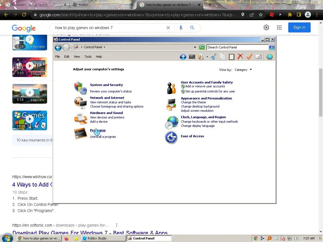This screenshot has width=323, height=242.
Task: Click the teal shell toolbar icon
Action: 269,57
